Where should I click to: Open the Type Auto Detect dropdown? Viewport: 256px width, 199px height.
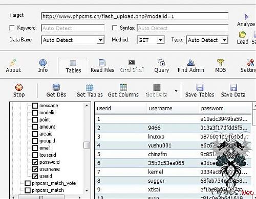click(x=224, y=40)
